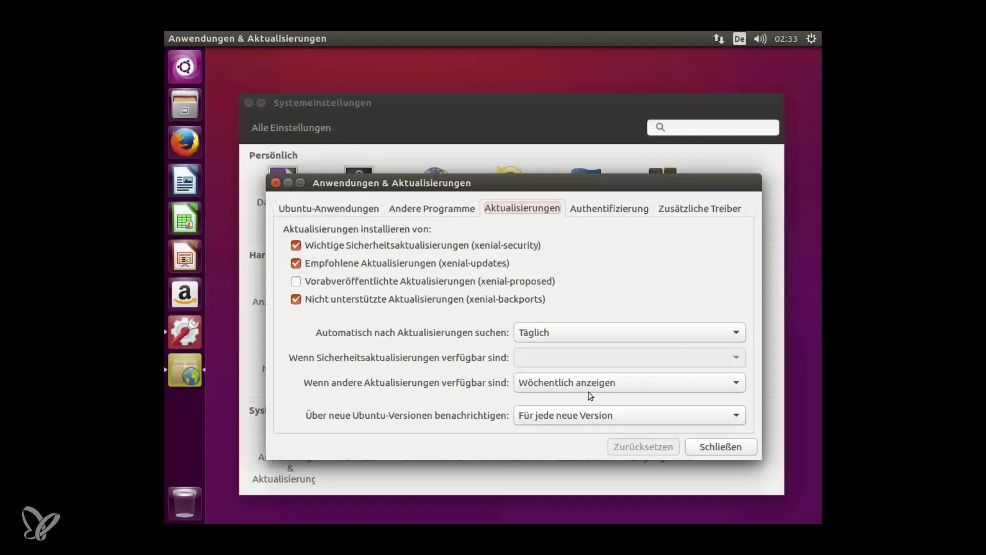Uncheck Wichtige Sicherheitsaktualisierungen (xenial-security)

tap(296, 246)
